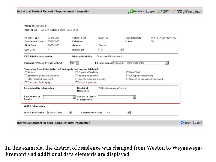Click the District of Residence value Weyauwega-Fremont
This screenshot has width=216, height=162.
112,88
